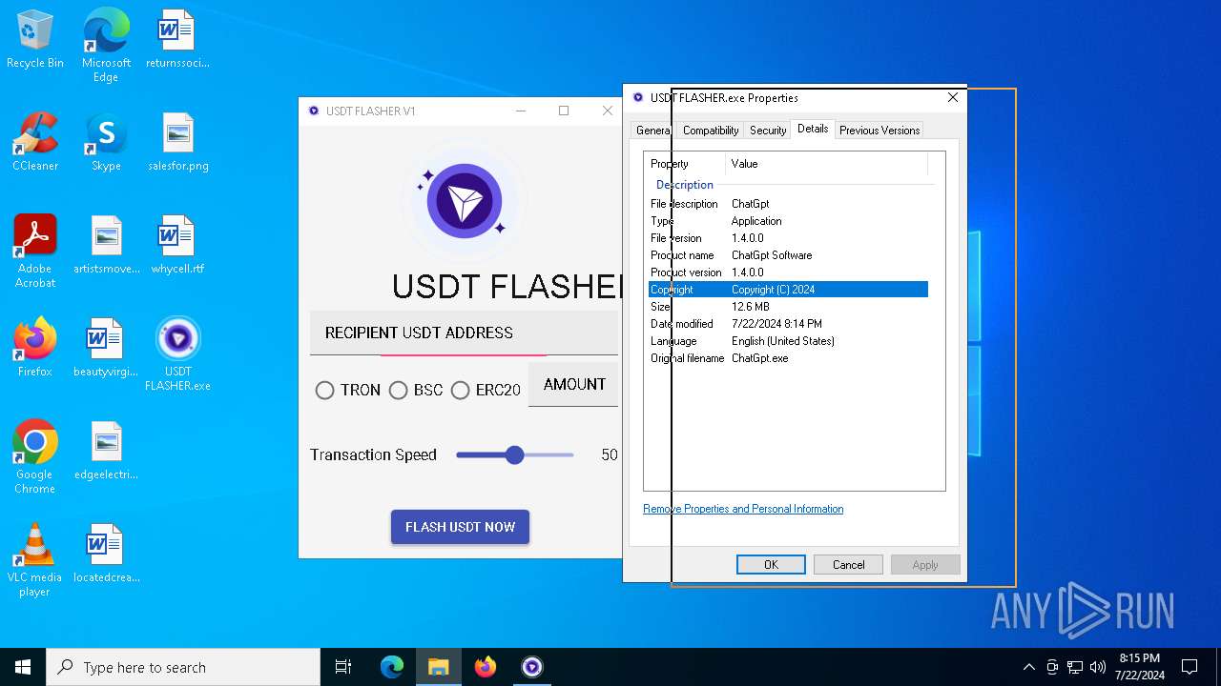Open the Google Chrome desktop shortcut
The width and height of the screenshot is (1221, 686).
[35, 457]
